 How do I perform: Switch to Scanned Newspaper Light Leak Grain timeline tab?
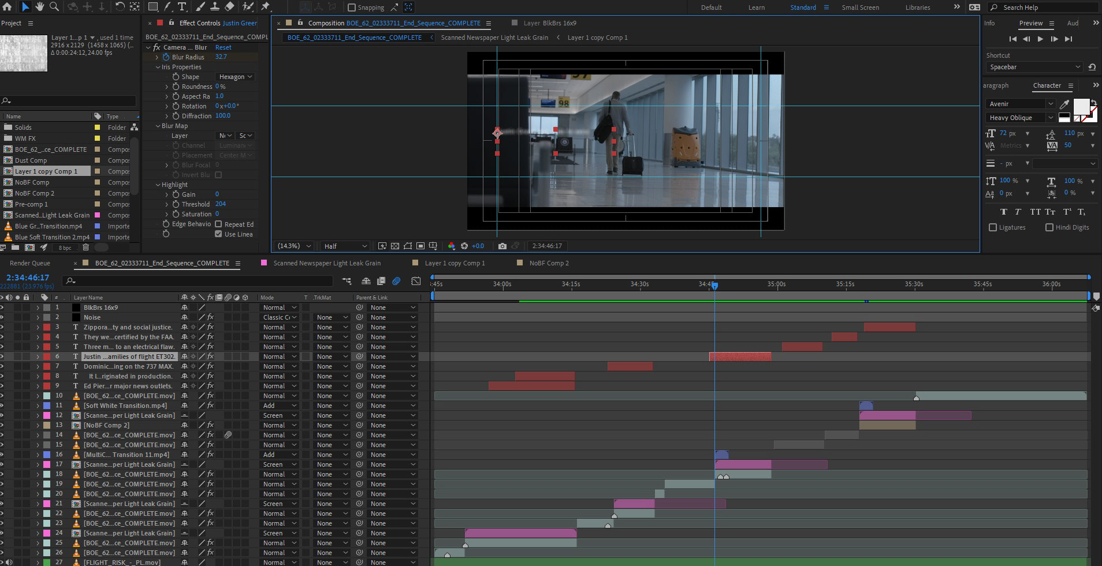(327, 263)
